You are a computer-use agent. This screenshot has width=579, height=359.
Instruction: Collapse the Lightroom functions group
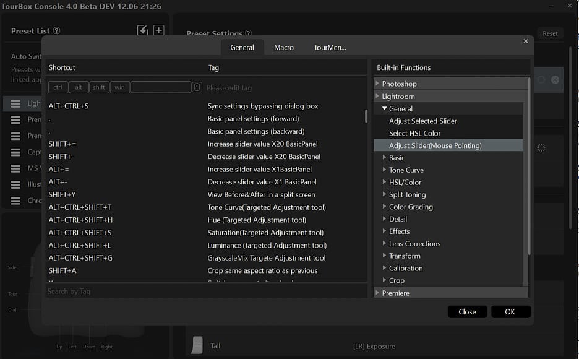click(377, 96)
